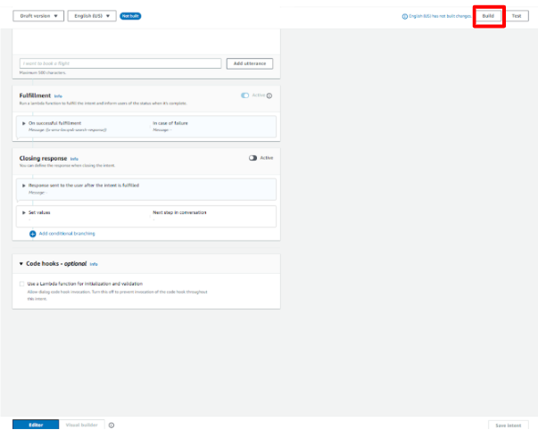The image size is (538, 430).
Task: Open the Code hooks Info link
Action: click(x=94, y=264)
